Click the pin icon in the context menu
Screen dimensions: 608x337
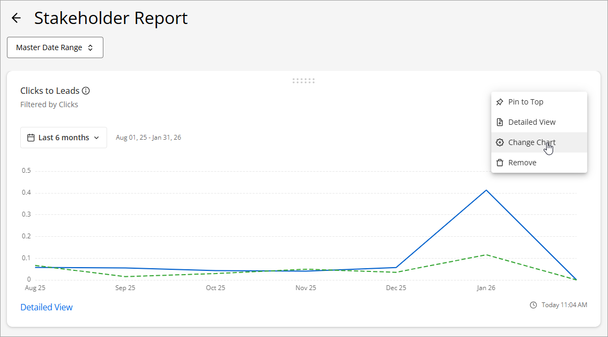(500, 102)
